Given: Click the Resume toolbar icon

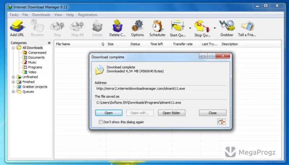Looking at the screenshot, I should pos(37,26).
